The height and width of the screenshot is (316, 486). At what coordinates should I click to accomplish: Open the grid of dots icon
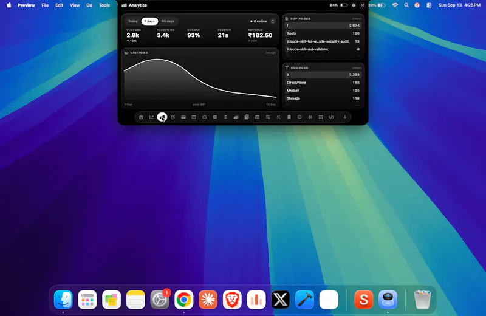pos(321,117)
